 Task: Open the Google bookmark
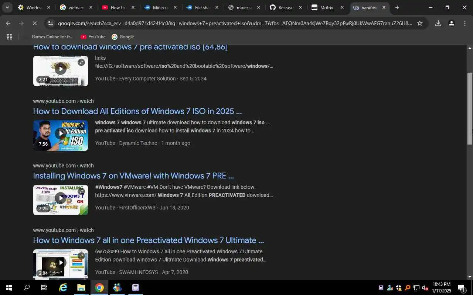(x=123, y=37)
